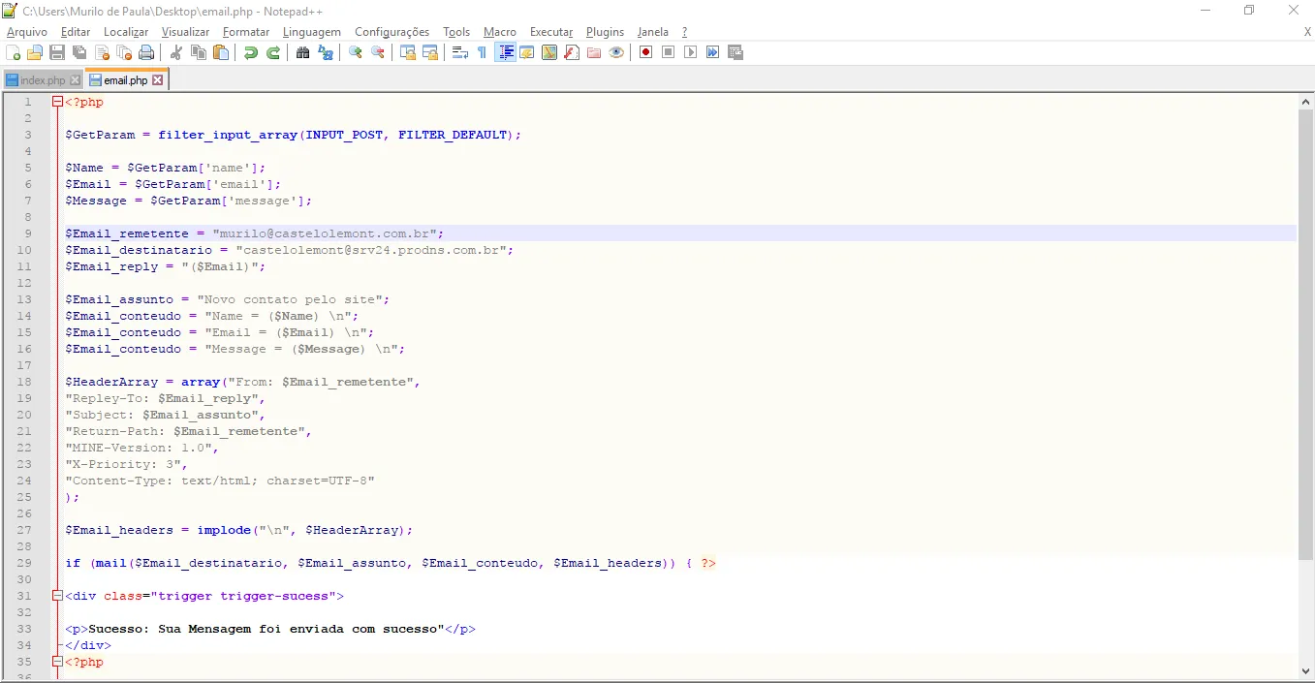Open Find using the binoculars icon
Viewport: 1315px width, 683px height.
pyautogui.click(x=302, y=52)
